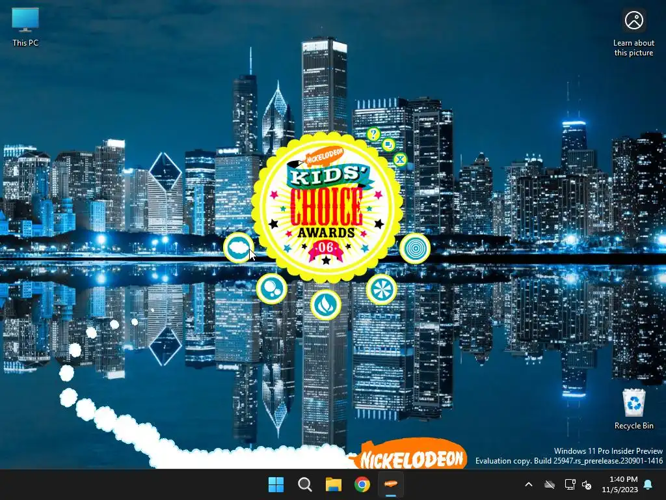Click the Nickelodeon app taskbar button
Screen dimensions: 666x500
[x=391, y=484]
